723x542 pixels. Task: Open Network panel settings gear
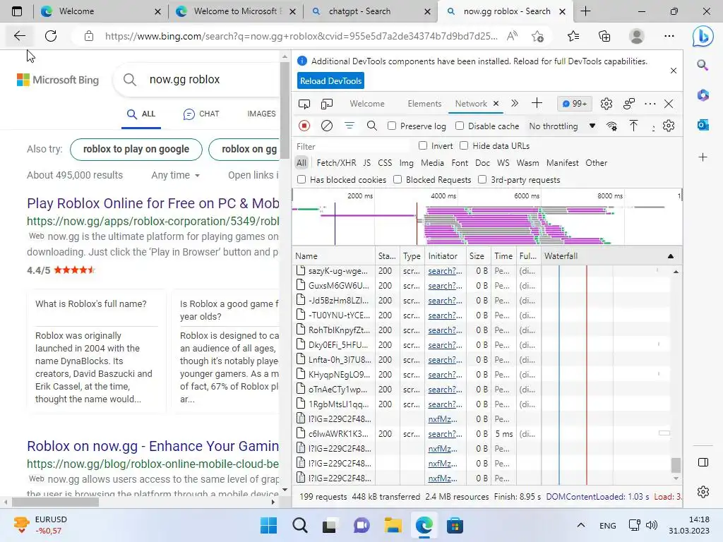coord(669,126)
